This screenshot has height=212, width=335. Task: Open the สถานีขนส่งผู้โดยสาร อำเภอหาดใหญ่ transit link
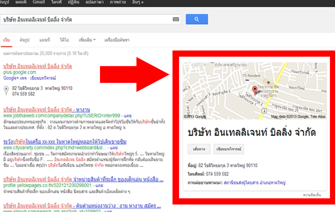[254, 182]
